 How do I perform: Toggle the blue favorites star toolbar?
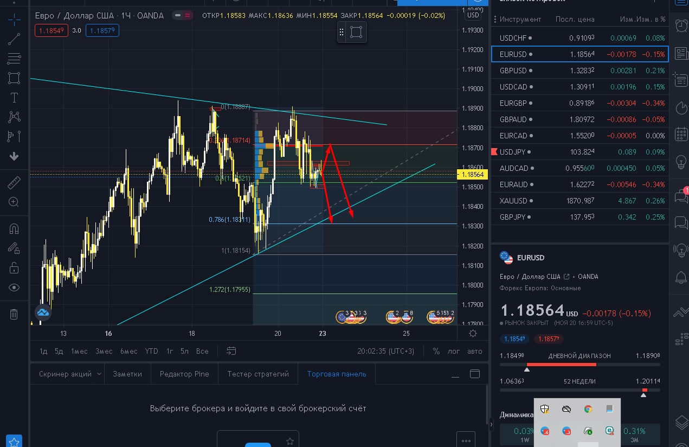coord(14,440)
